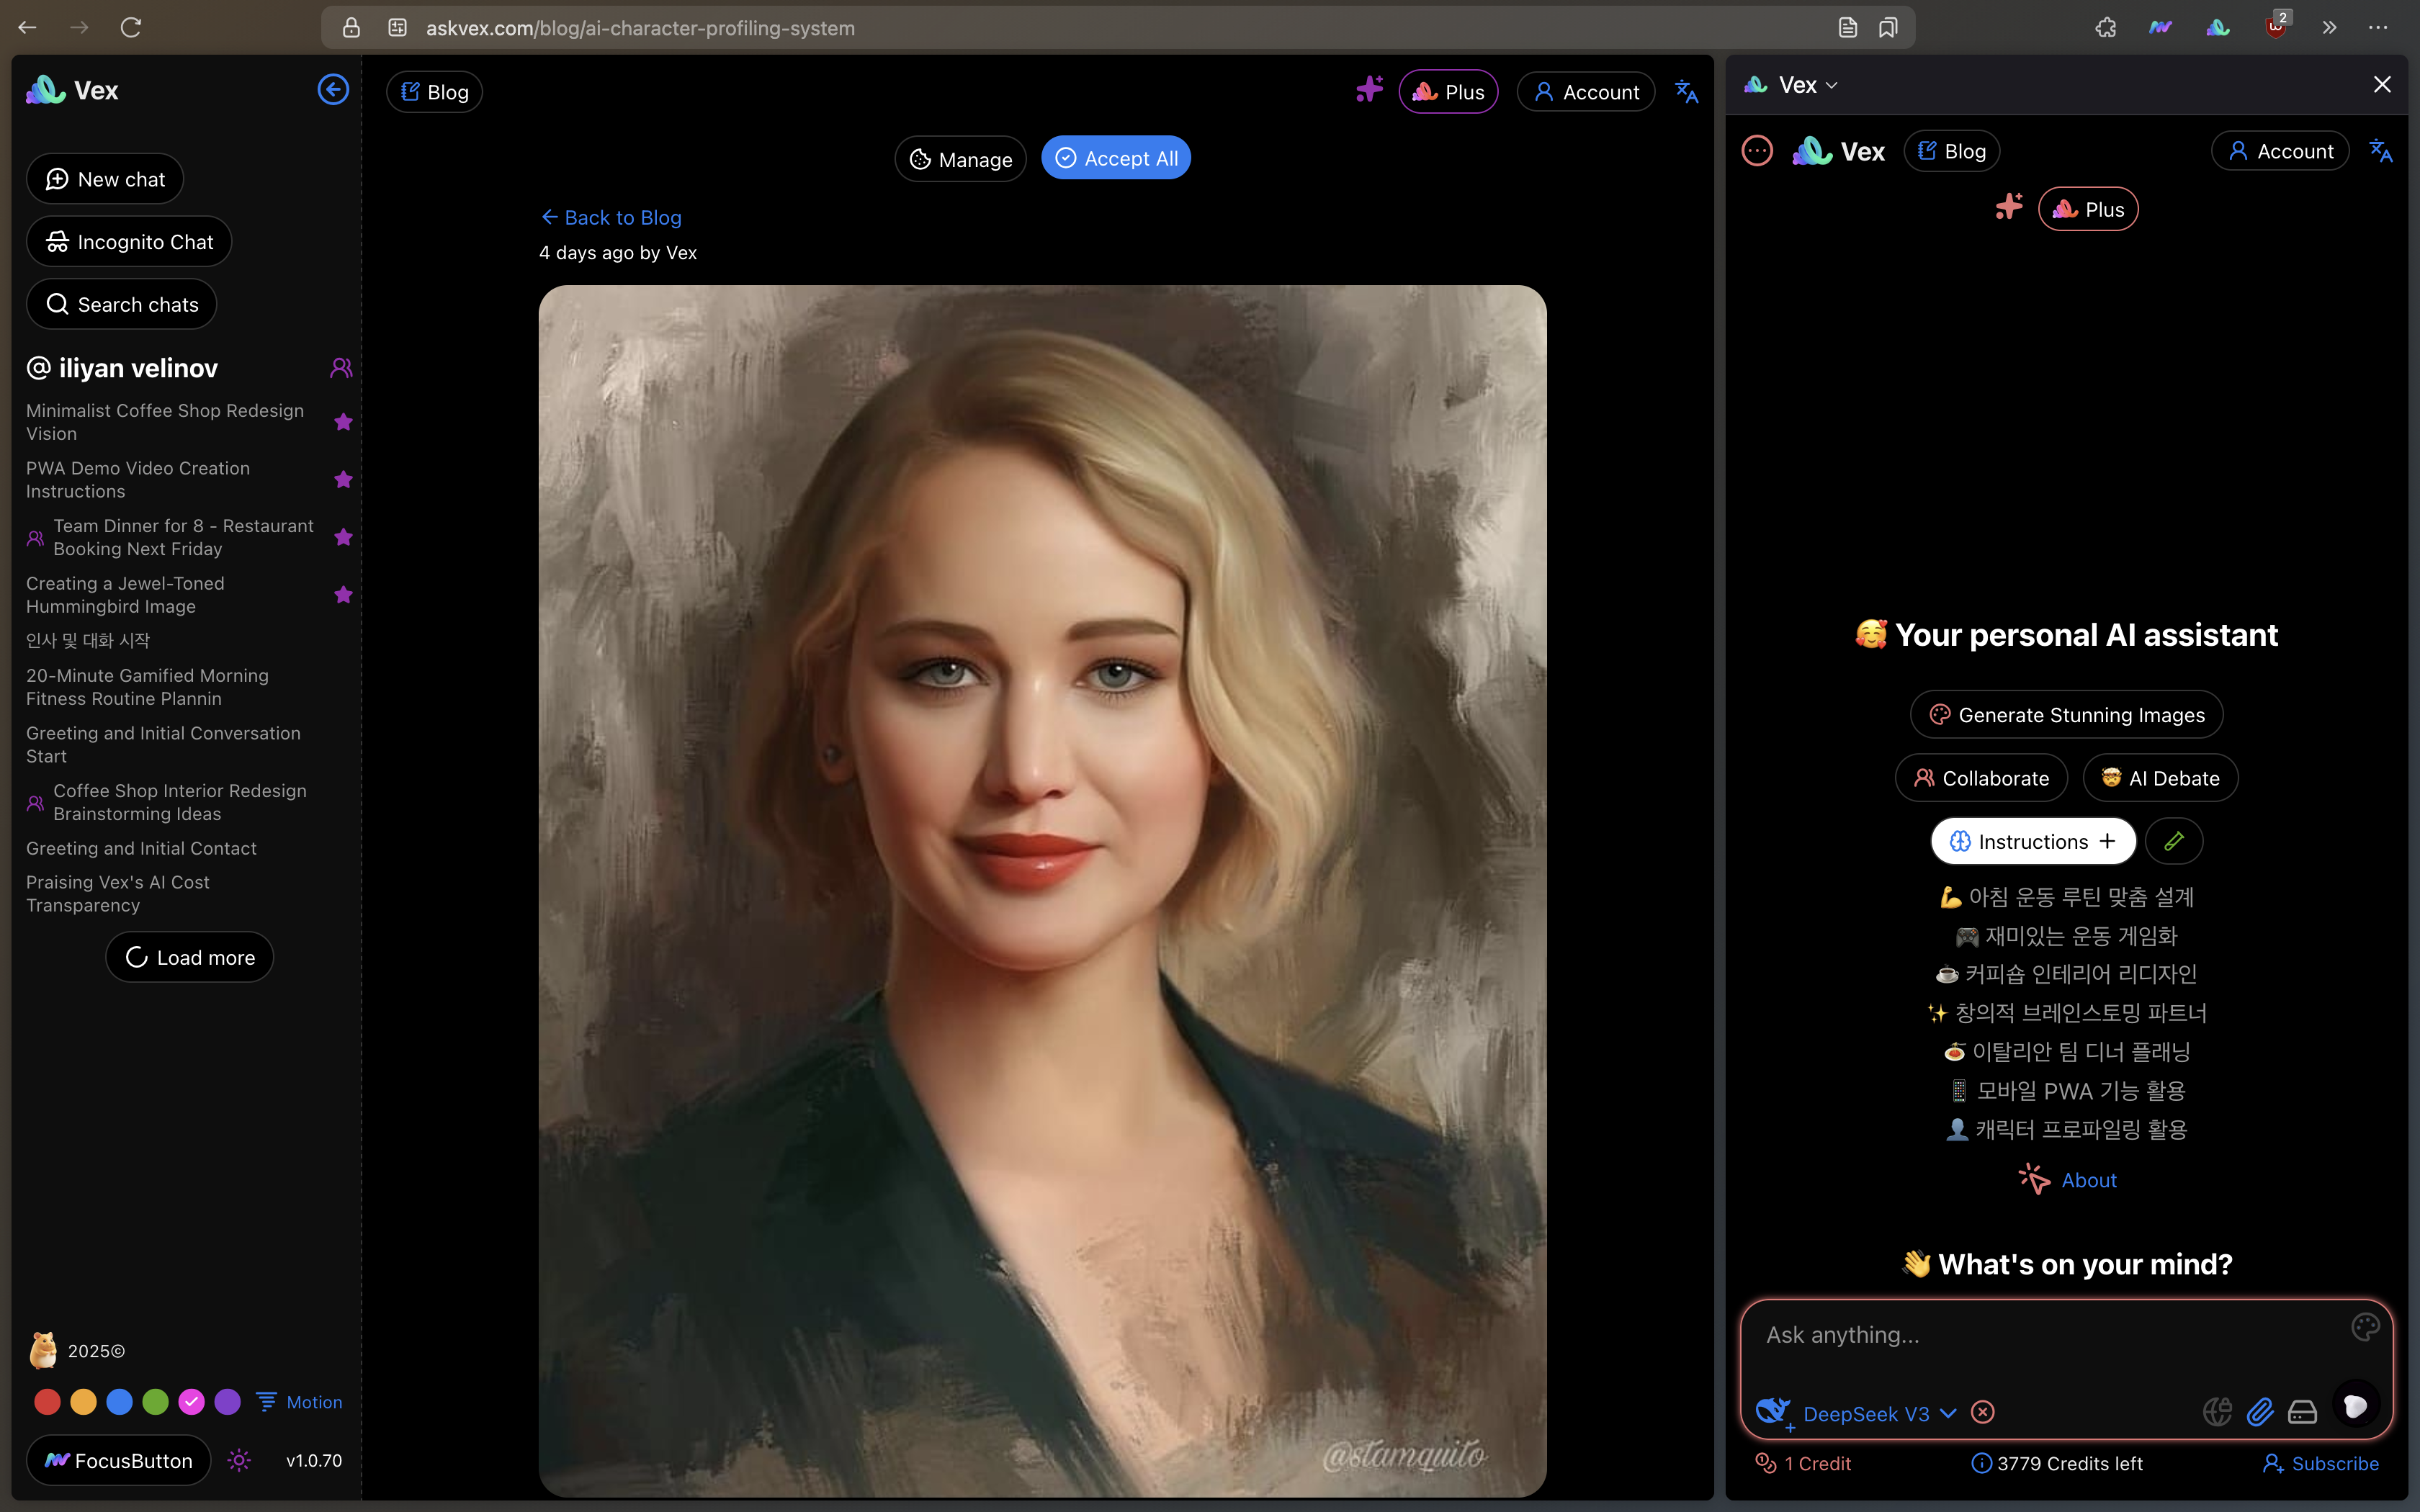
Task: Click Accept All cookies button
Action: tap(1116, 158)
